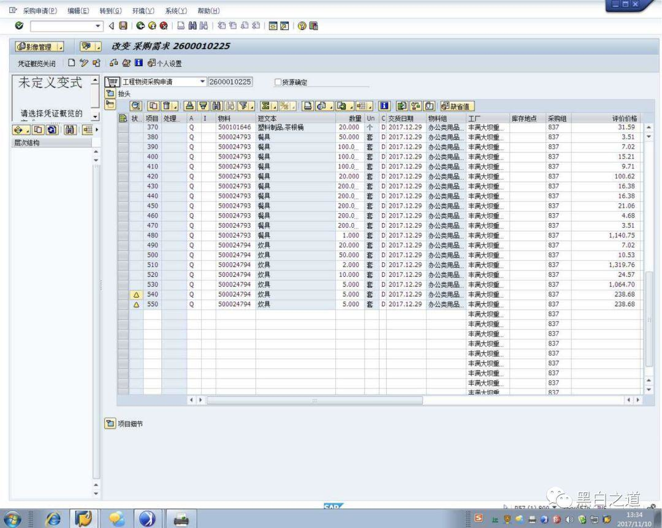The image size is (662, 528).
Task: Open the 系统(Y) menu
Action: (176, 11)
